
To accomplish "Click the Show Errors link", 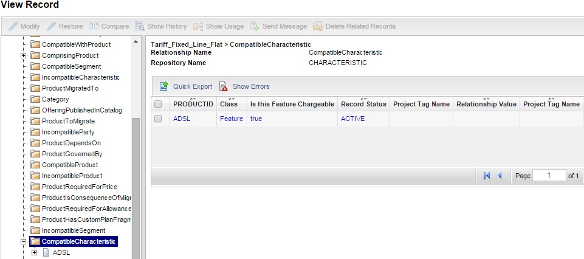I will (251, 86).
